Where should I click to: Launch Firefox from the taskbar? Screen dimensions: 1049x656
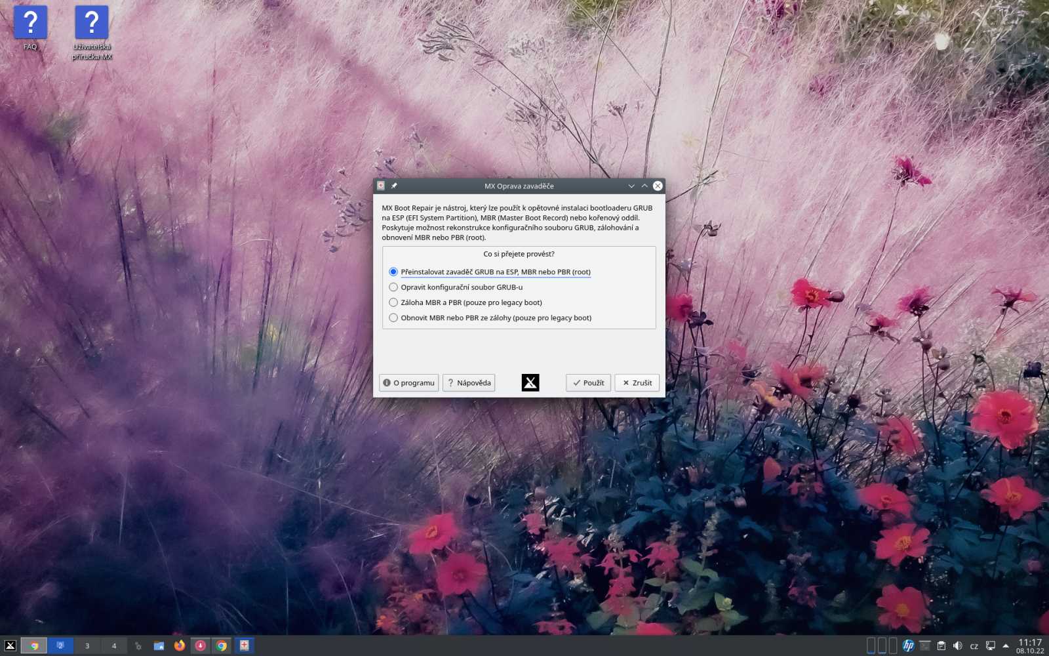(x=180, y=646)
